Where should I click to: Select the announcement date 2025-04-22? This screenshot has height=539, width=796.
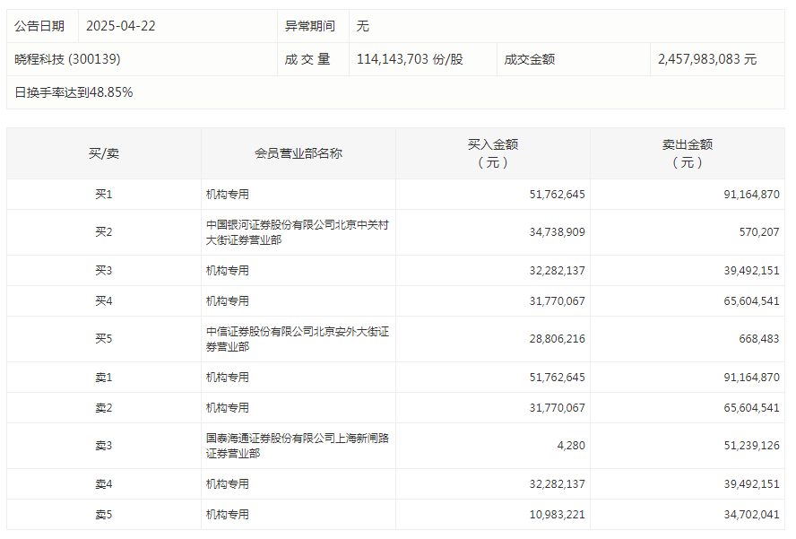120,26
